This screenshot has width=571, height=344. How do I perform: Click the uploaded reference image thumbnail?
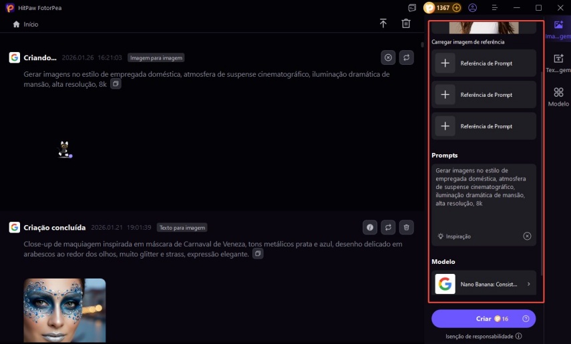click(x=484, y=27)
